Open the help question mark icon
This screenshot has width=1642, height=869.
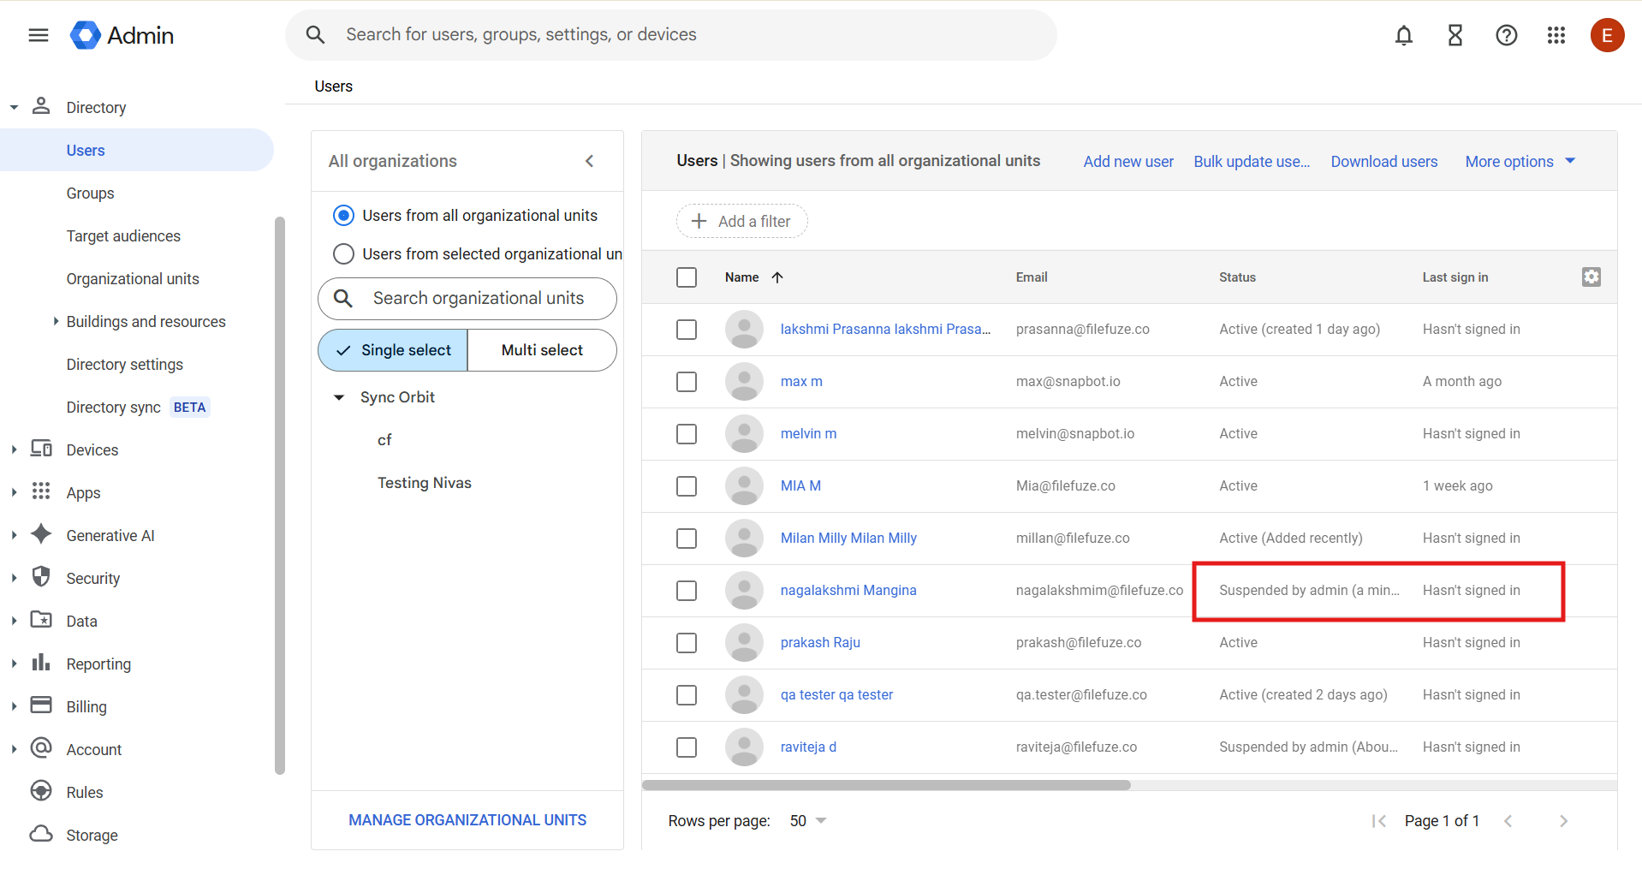click(x=1507, y=35)
